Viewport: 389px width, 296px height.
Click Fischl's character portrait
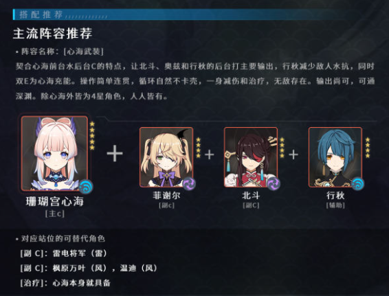166,157
